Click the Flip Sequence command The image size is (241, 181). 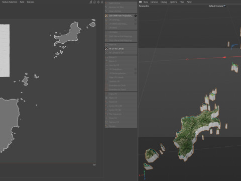121,114
